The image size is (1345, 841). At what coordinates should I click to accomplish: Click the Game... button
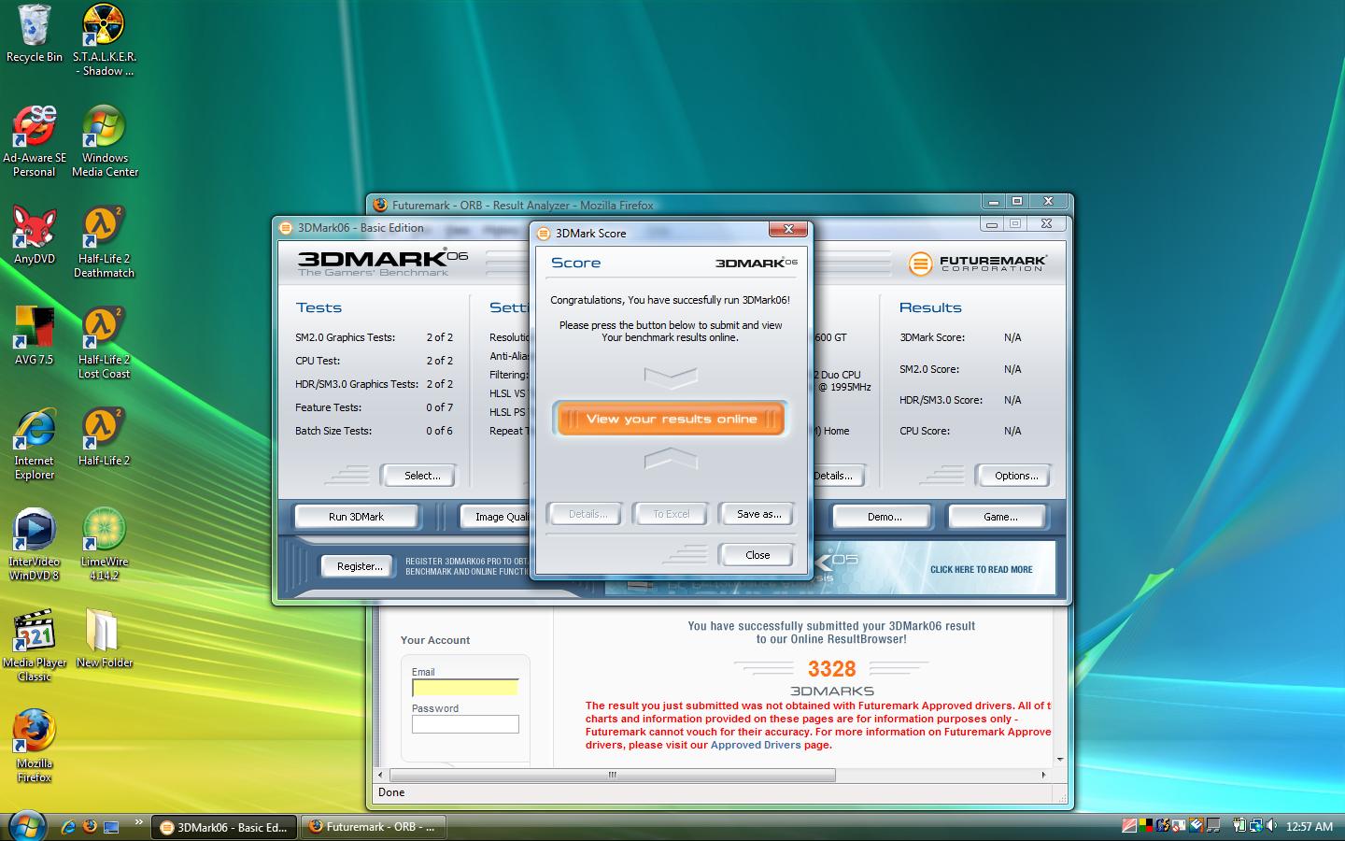coord(999,517)
